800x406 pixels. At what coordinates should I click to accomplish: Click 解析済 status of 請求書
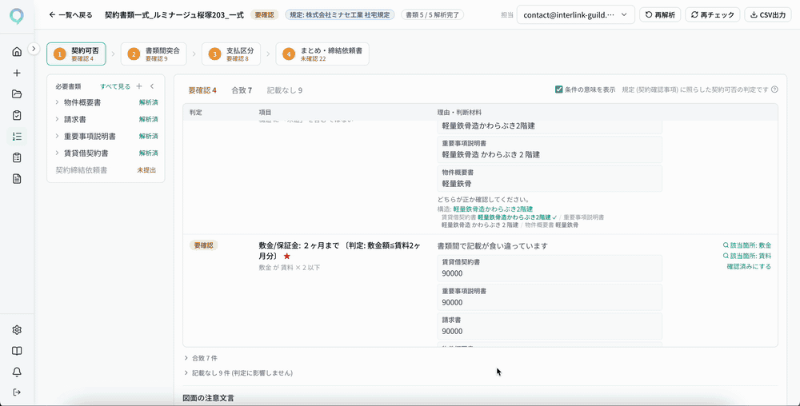point(149,119)
